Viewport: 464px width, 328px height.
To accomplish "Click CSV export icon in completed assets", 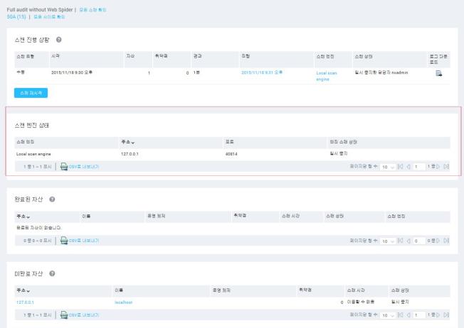I will [x=64, y=241].
